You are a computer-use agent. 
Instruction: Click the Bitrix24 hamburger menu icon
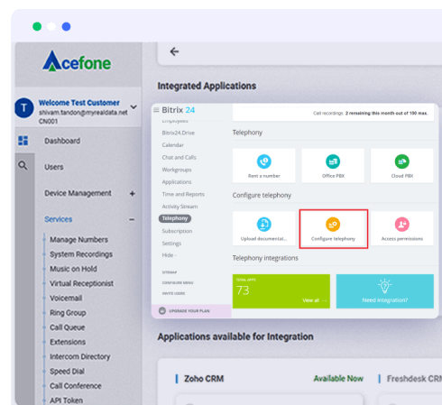point(156,110)
